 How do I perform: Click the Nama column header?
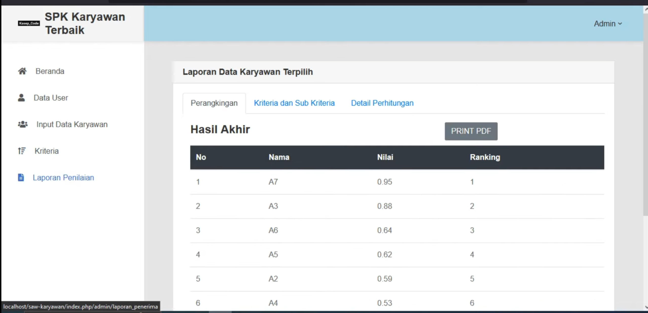pyautogui.click(x=279, y=157)
